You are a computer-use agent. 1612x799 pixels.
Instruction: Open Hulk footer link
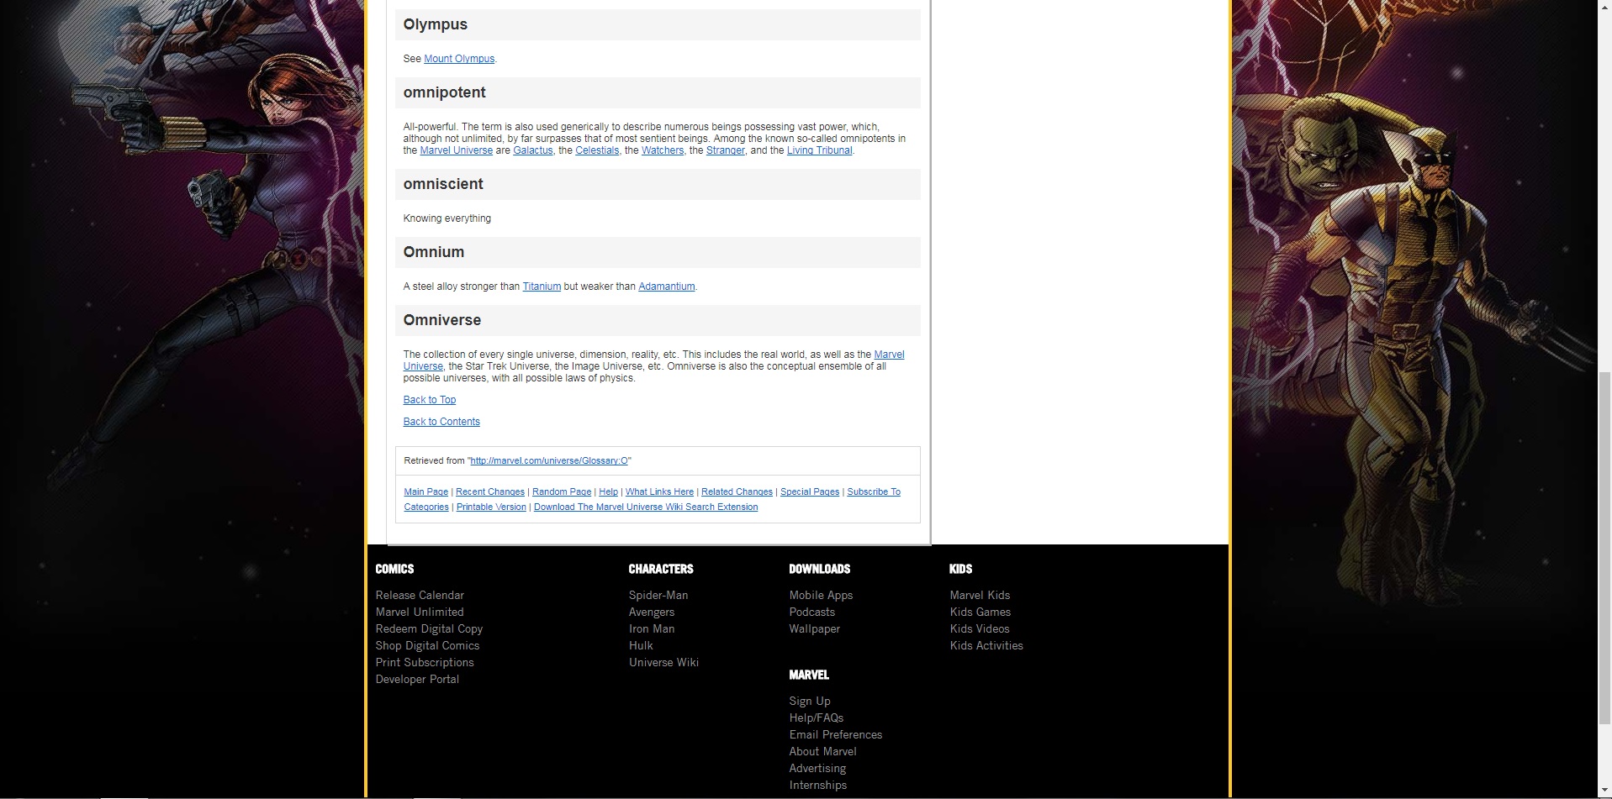pyautogui.click(x=641, y=645)
